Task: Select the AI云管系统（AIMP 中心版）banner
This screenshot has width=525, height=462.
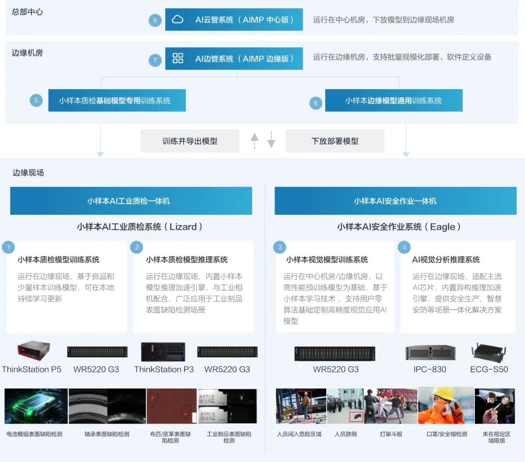Action: point(234,19)
